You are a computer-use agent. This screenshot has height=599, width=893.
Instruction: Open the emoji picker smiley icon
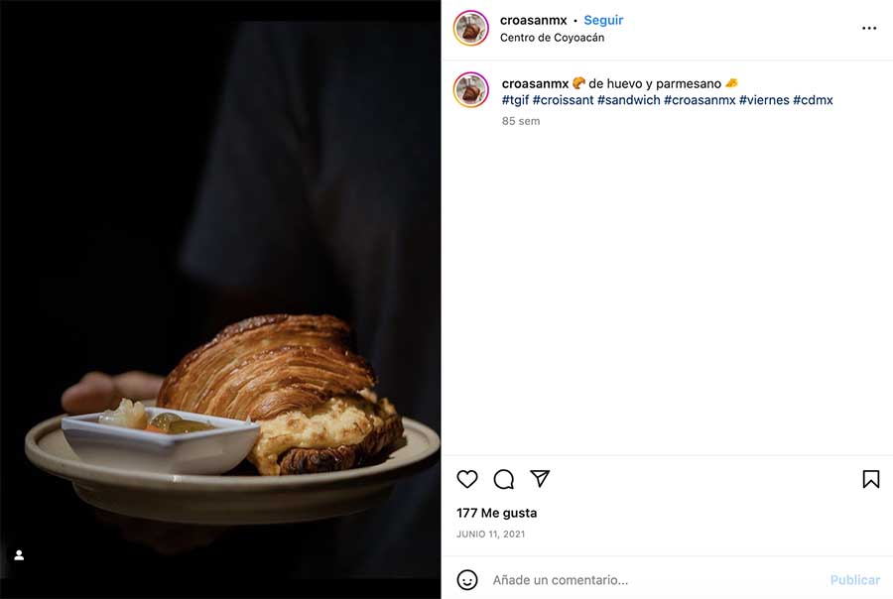click(467, 579)
